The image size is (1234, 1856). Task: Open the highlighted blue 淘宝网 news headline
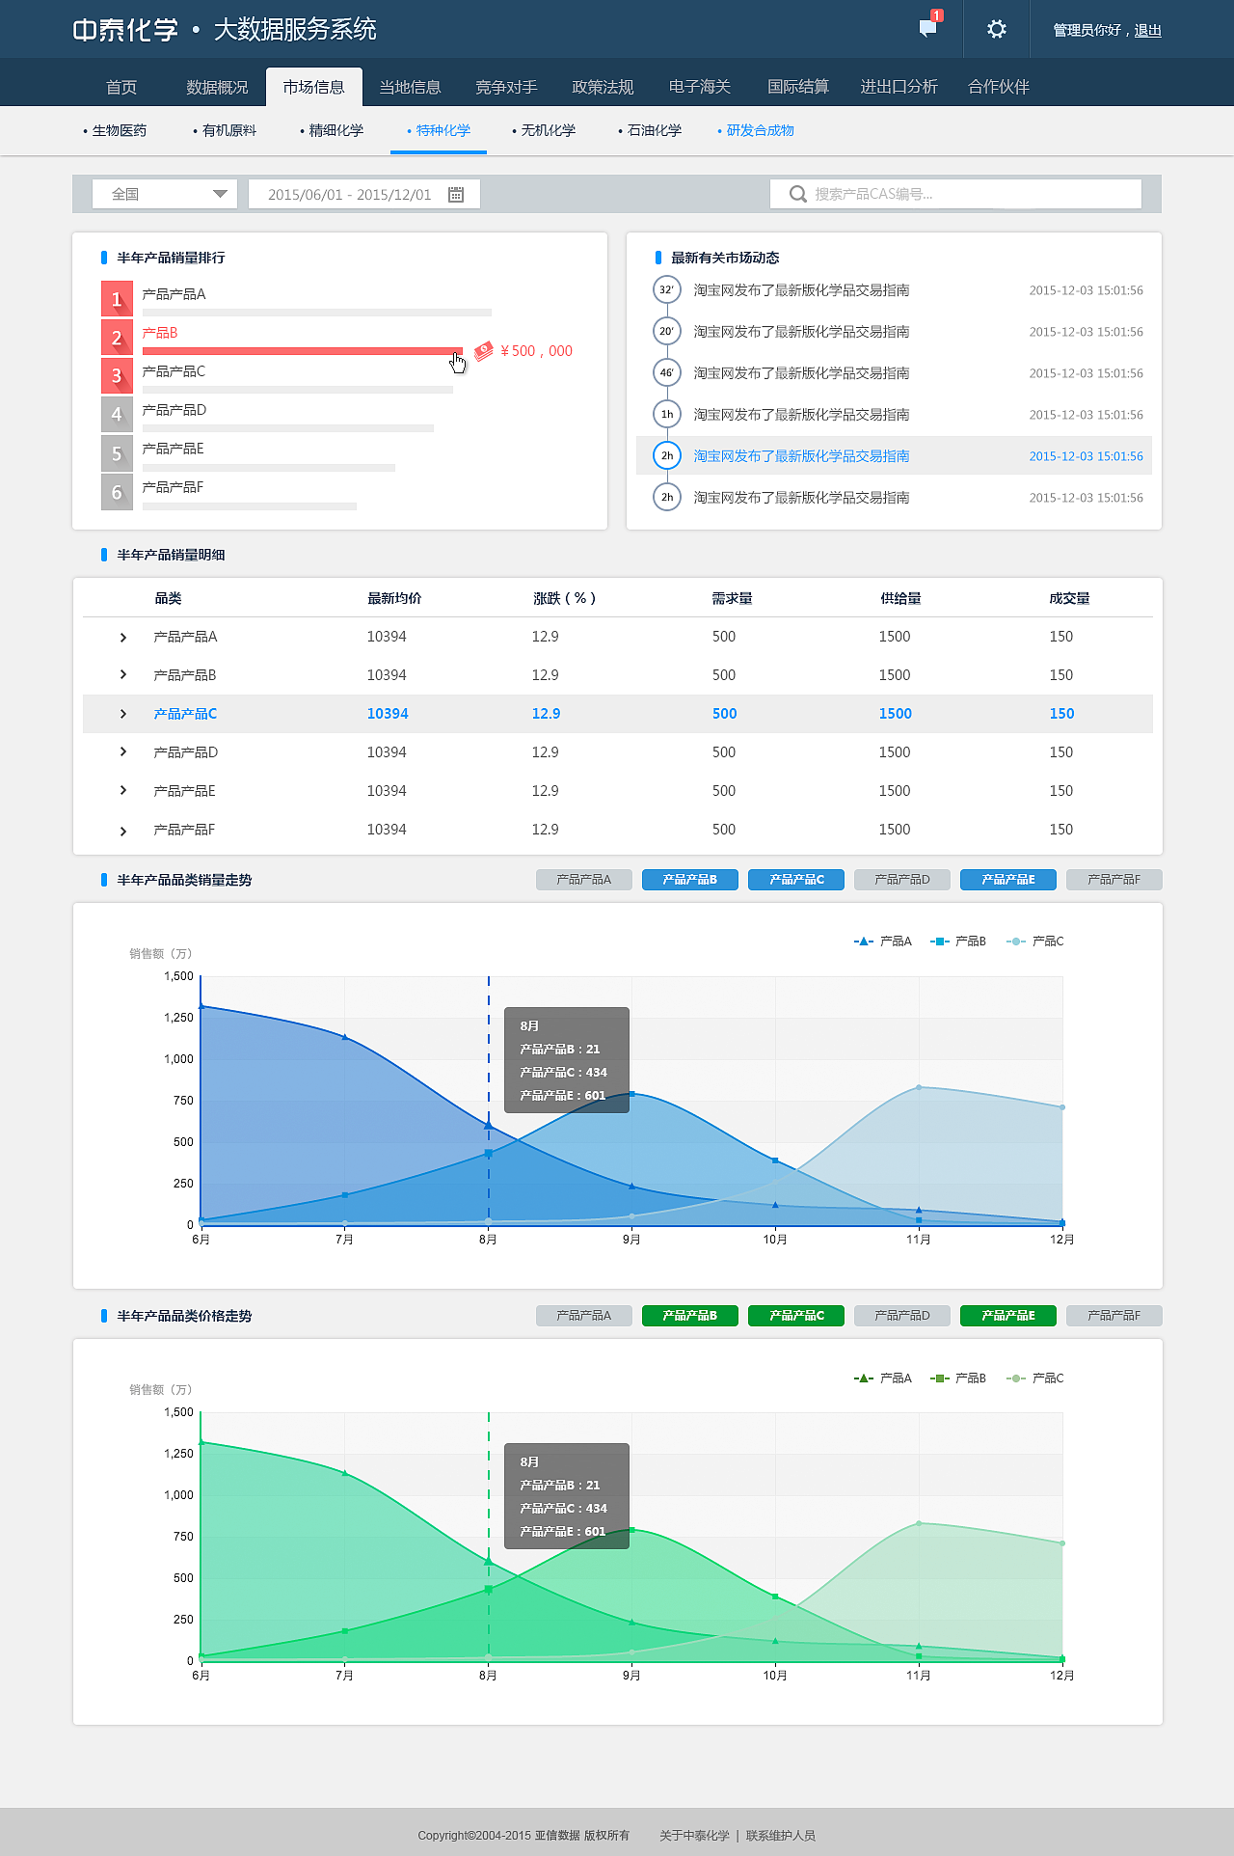click(x=801, y=455)
